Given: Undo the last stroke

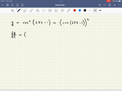Looking at the screenshot, I should pos(100,5).
